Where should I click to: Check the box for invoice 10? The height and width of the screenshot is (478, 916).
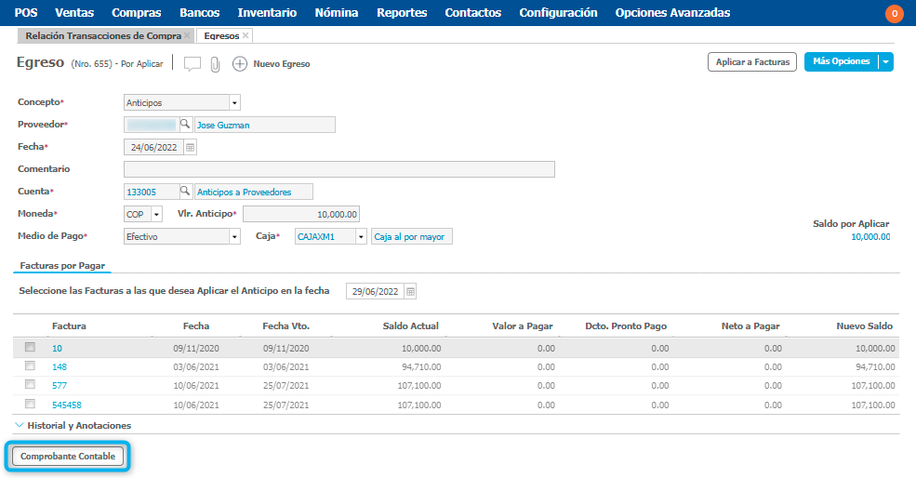tap(30, 347)
